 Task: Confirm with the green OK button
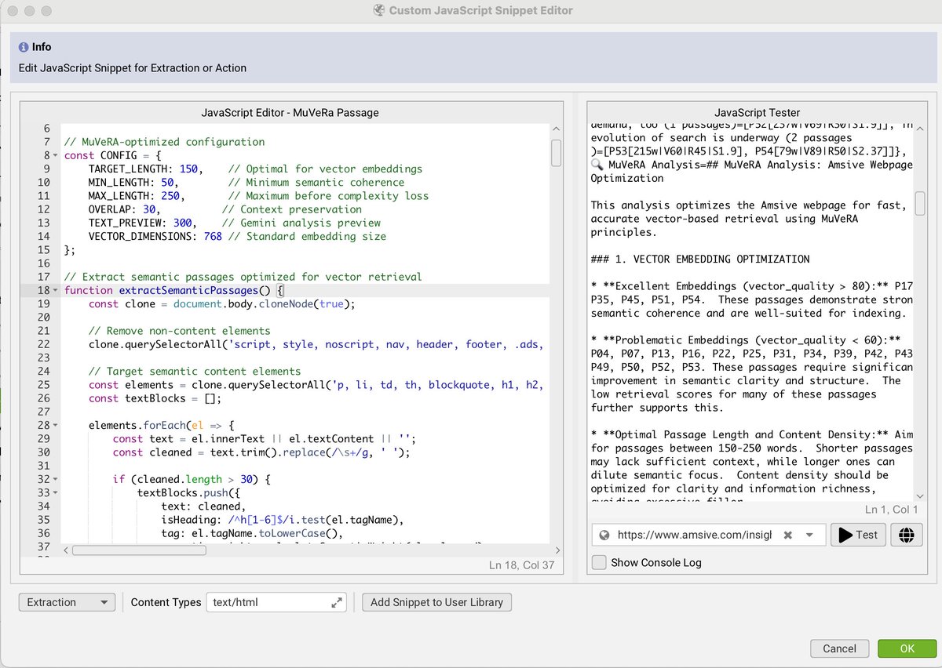coord(907,648)
